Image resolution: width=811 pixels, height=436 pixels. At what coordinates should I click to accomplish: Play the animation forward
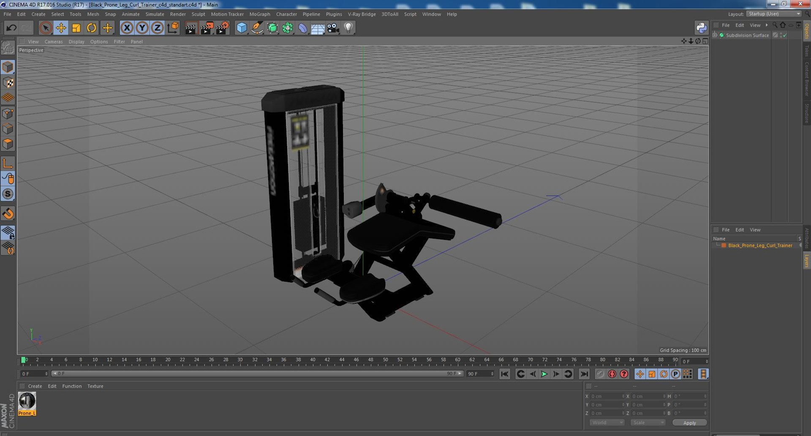(x=544, y=374)
